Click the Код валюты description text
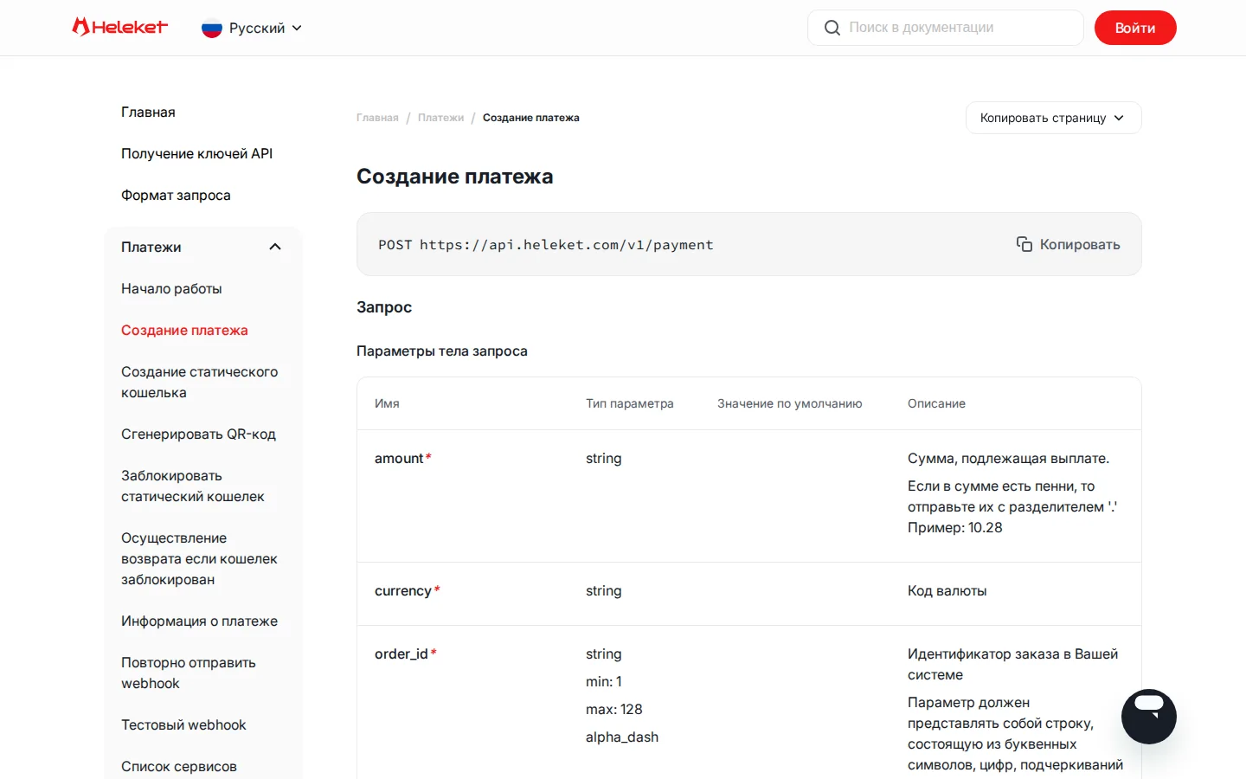The image size is (1246, 779). (947, 590)
